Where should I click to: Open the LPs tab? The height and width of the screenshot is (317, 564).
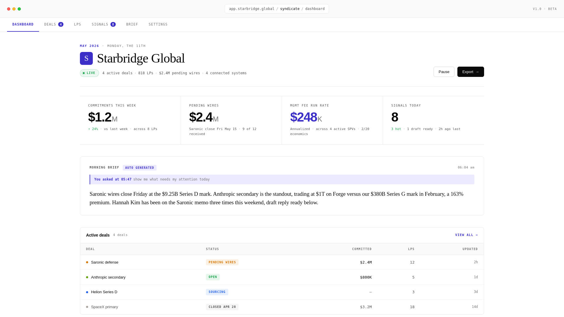pyautogui.click(x=78, y=24)
